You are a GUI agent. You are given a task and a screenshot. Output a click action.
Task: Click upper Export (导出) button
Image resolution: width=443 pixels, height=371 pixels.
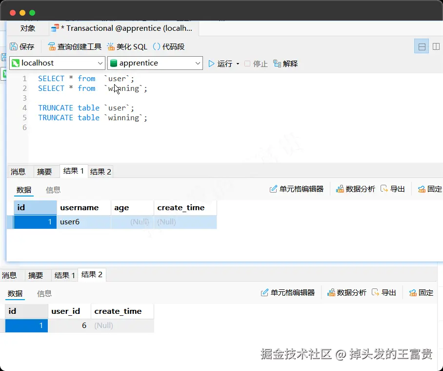[393, 189]
